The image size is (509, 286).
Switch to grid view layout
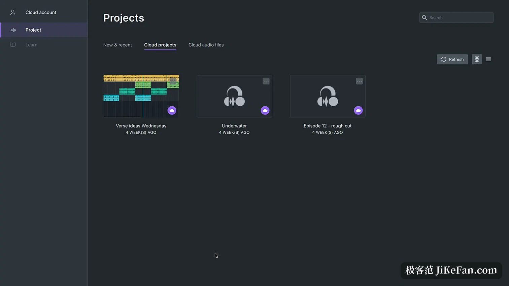477,59
